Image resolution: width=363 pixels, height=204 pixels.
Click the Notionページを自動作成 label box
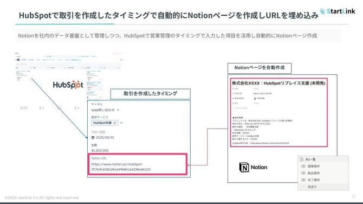tap(260, 68)
